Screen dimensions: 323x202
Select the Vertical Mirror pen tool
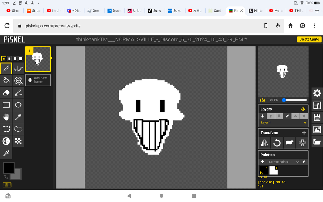pyautogui.click(x=18, y=69)
